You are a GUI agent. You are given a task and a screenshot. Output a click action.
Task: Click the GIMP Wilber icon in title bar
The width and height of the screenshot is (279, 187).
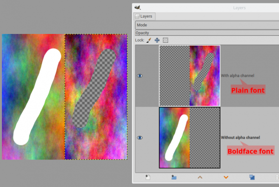pos(138,7)
